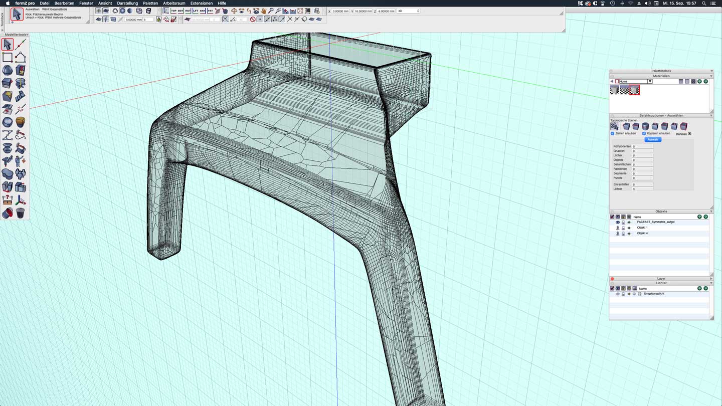Open the formZ pro application menu
Viewport: 722px width, 406px height.
[25, 3]
